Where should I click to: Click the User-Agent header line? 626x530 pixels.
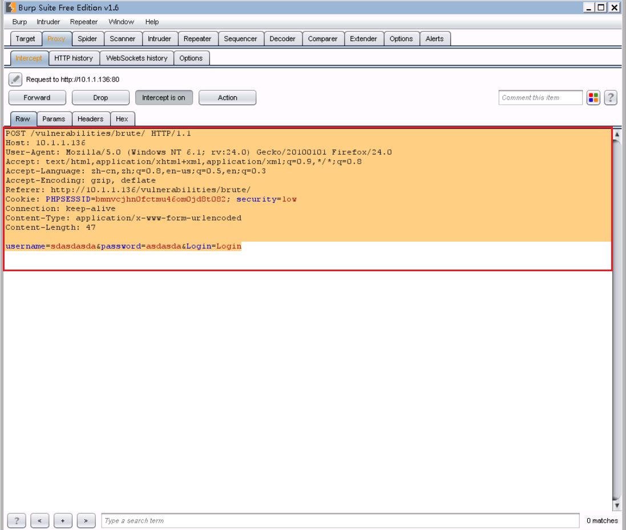199,152
